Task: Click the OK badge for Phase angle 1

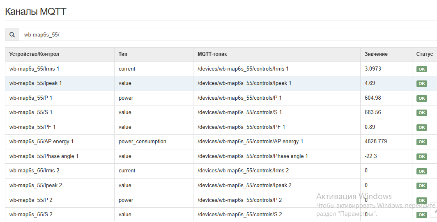Action: click(421, 157)
